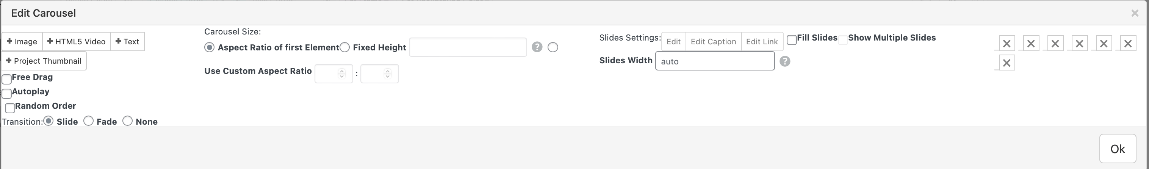Add a Project Thumbnail slide
The width and height of the screenshot is (1149, 169).
click(44, 61)
